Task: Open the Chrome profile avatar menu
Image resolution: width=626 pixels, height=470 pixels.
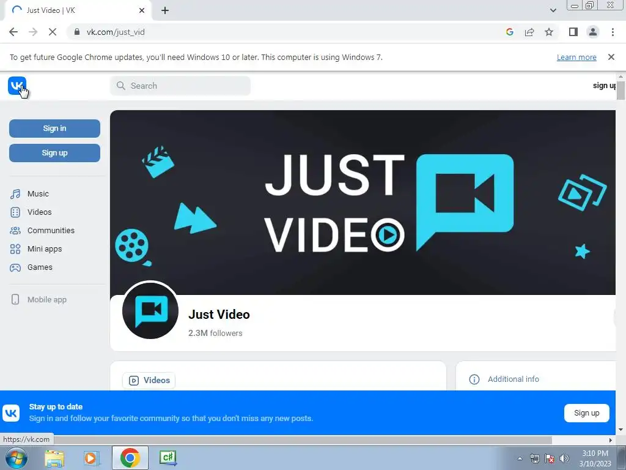Action: click(x=593, y=32)
